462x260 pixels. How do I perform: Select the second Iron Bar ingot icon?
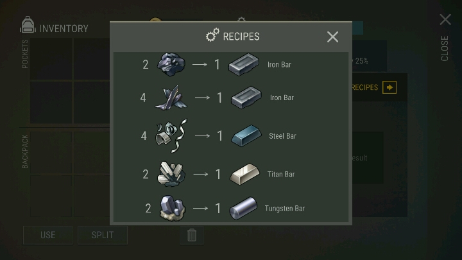(246, 98)
